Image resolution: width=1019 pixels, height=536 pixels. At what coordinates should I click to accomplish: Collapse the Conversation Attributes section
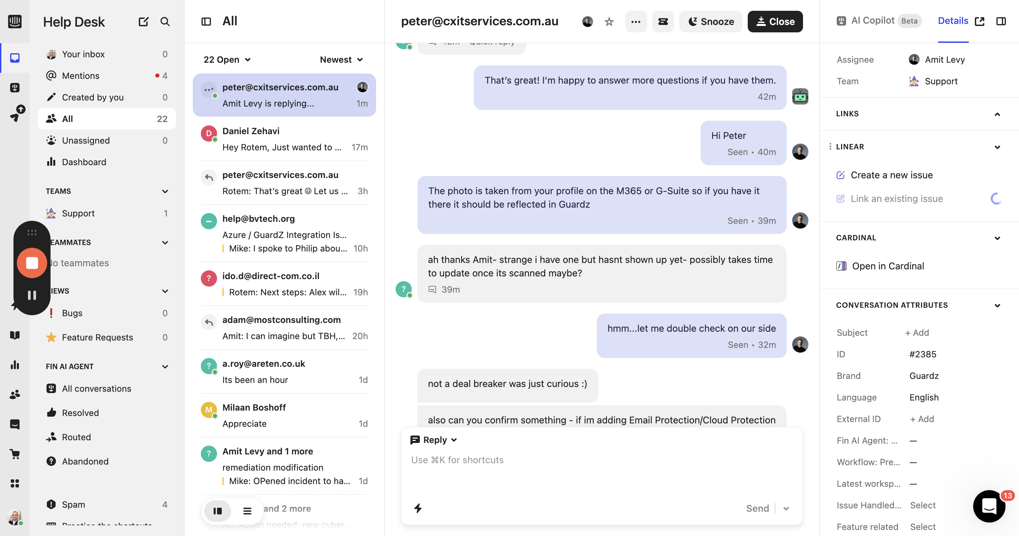pyautogui.click(x=997, y=305)
